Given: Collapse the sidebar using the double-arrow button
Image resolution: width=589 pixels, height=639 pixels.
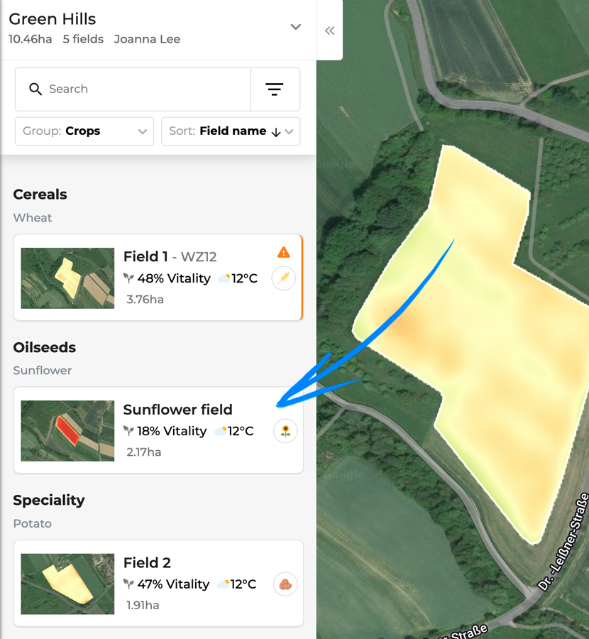Looking at the screenshot, I should [329, 31].
